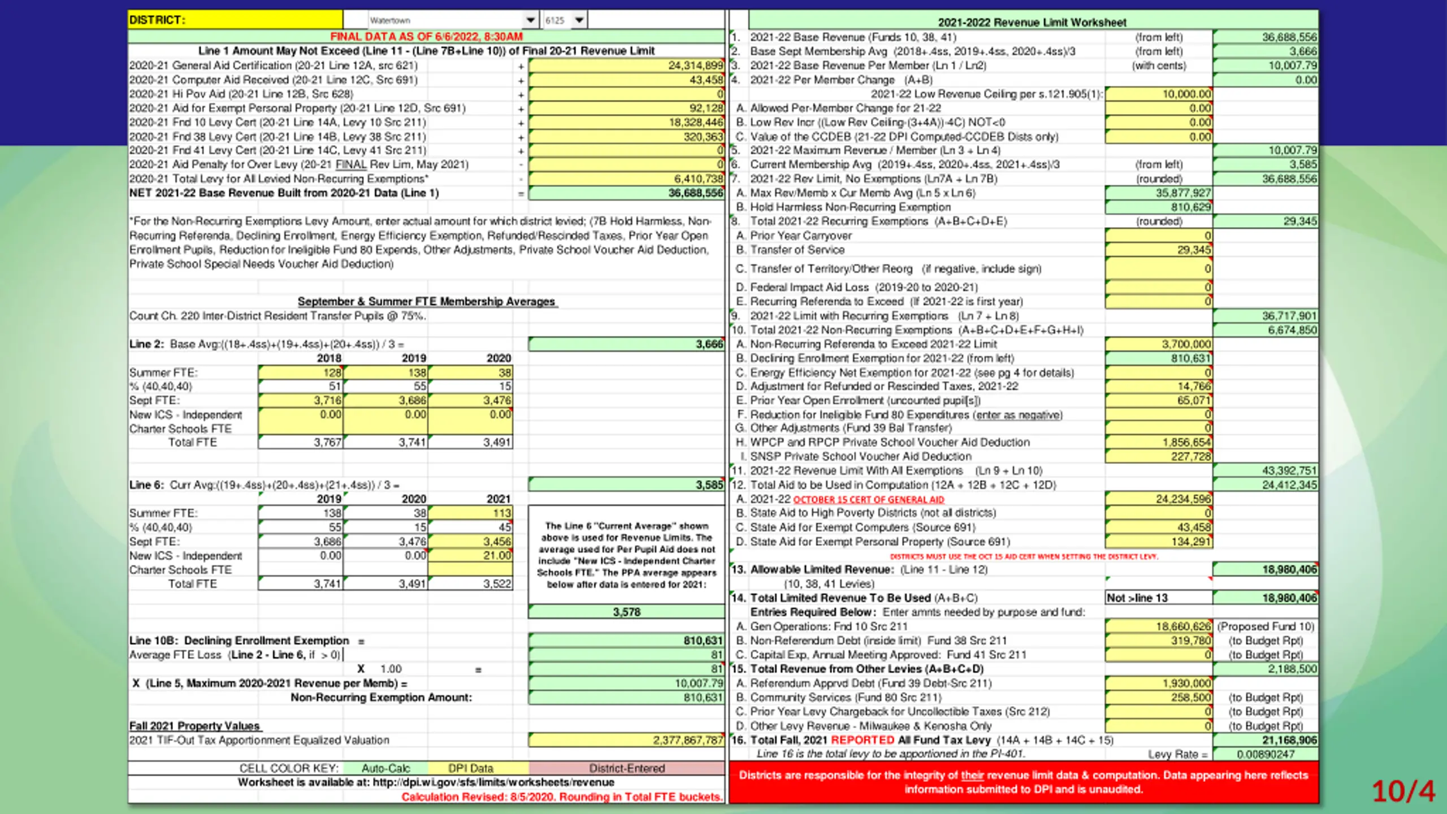Click the Line 6 note text box
The height and width of the screenshot is (814, 1447).
[x=626, y=555]
